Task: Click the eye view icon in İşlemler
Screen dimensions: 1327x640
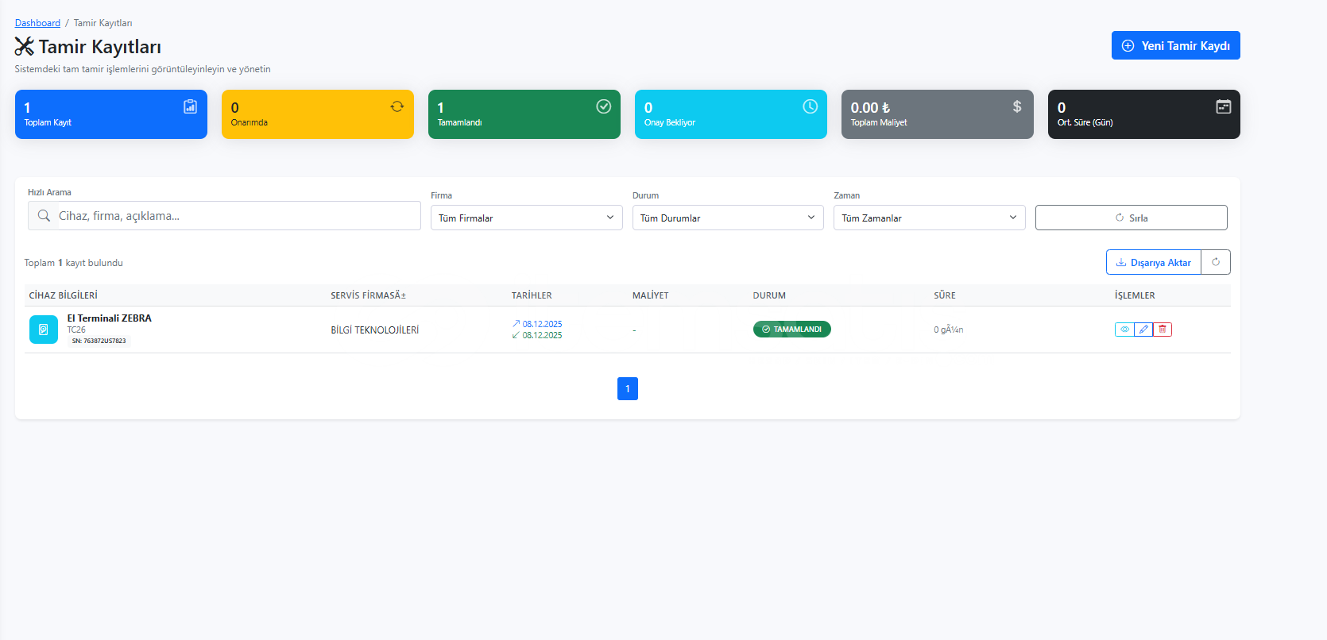Action: (1124, 330)
